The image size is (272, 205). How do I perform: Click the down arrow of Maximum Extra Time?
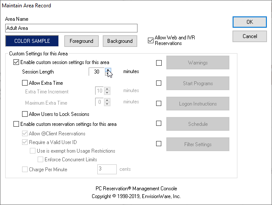tap(107, 104)
